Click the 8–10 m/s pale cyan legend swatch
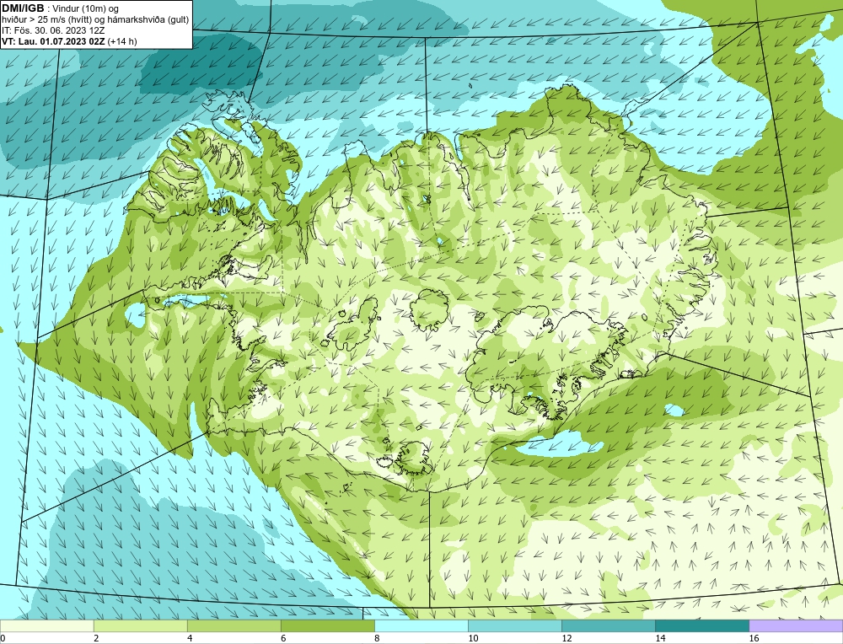843x644 pixels. pyautogui.click(x=421, y=626)
